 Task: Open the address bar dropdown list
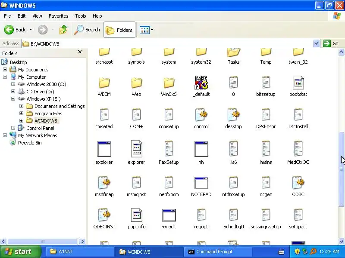(x=316, y=43)
